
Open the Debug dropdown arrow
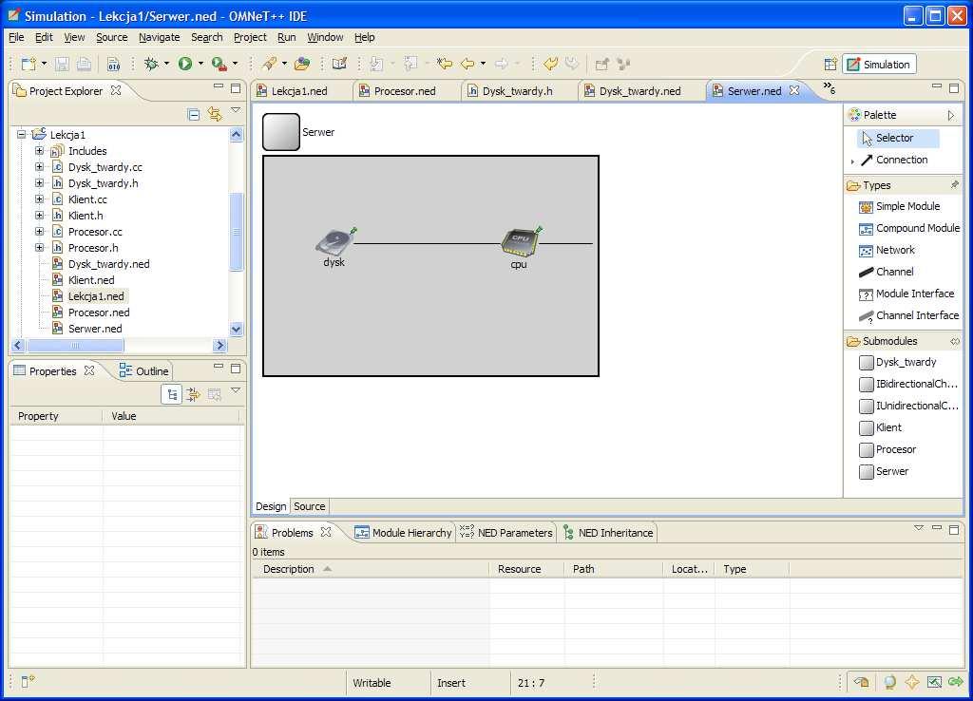166,64
